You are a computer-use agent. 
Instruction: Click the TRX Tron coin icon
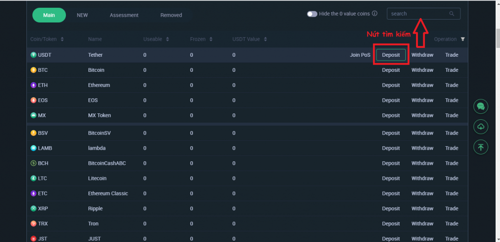tap(33, 224)
